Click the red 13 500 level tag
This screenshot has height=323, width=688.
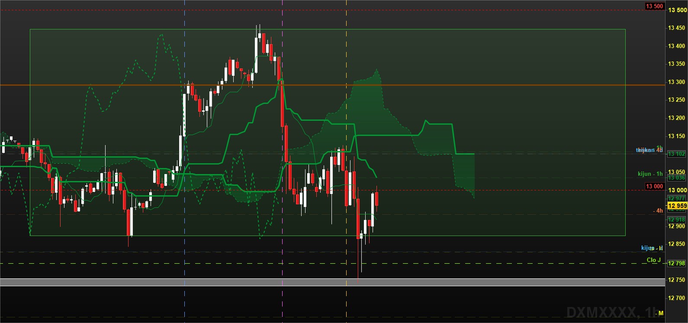(x=654, y=6)
